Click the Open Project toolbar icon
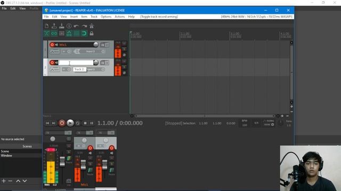Viewport: 341px width, 191px height. (x=54, y=26)
